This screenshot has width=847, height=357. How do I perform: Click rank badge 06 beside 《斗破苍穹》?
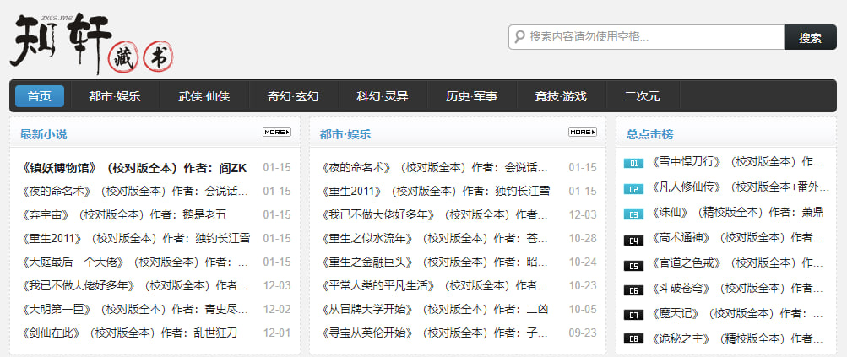coord(633,290)
